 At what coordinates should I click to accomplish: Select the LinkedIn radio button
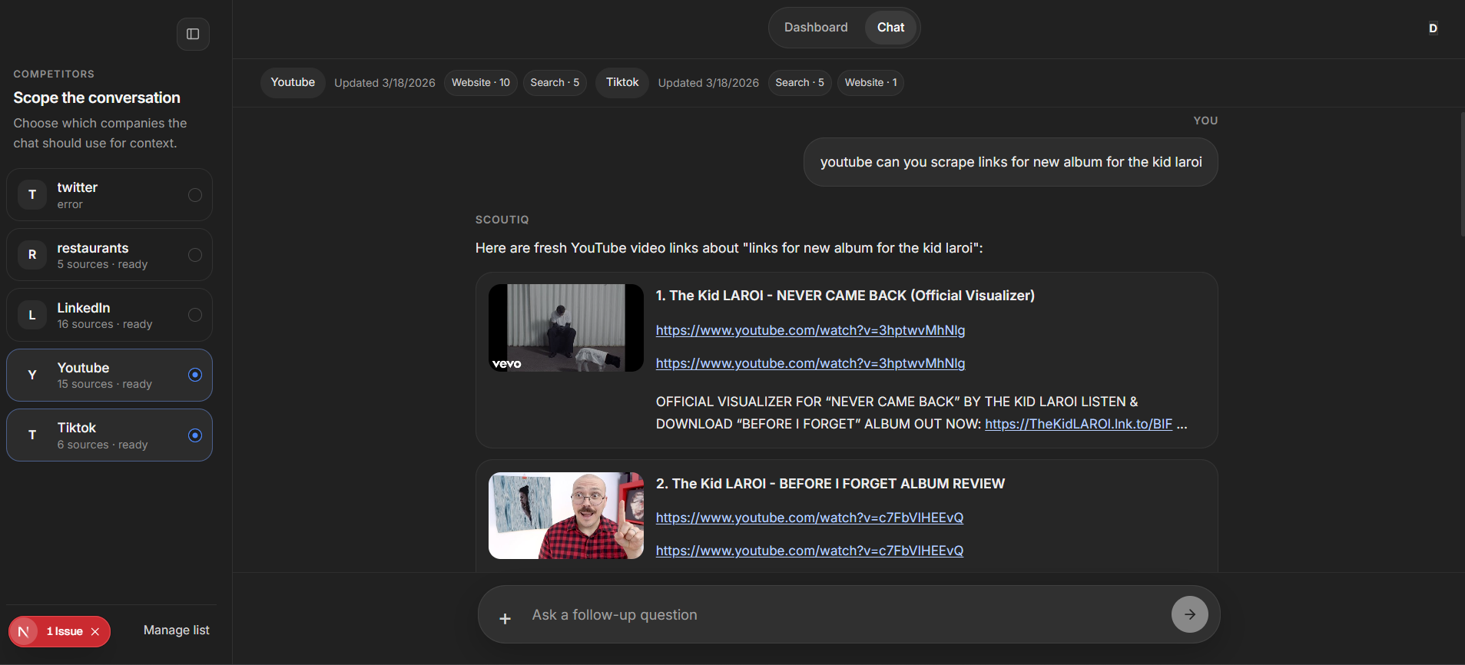point(195,315)
